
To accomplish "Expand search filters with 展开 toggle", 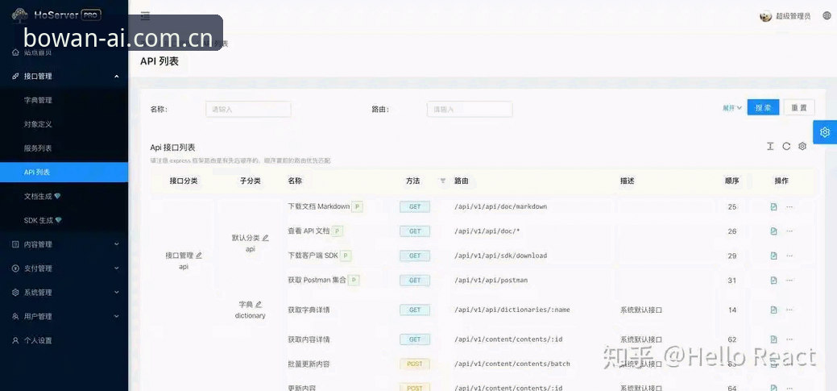I will (x=731, y=108).
